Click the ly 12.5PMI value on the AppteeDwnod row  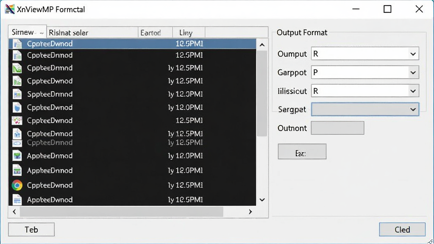pyautogui.click(x=186, y=200)
